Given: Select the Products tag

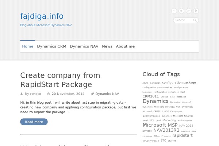Looking at the screenshot, I should 166,136.
